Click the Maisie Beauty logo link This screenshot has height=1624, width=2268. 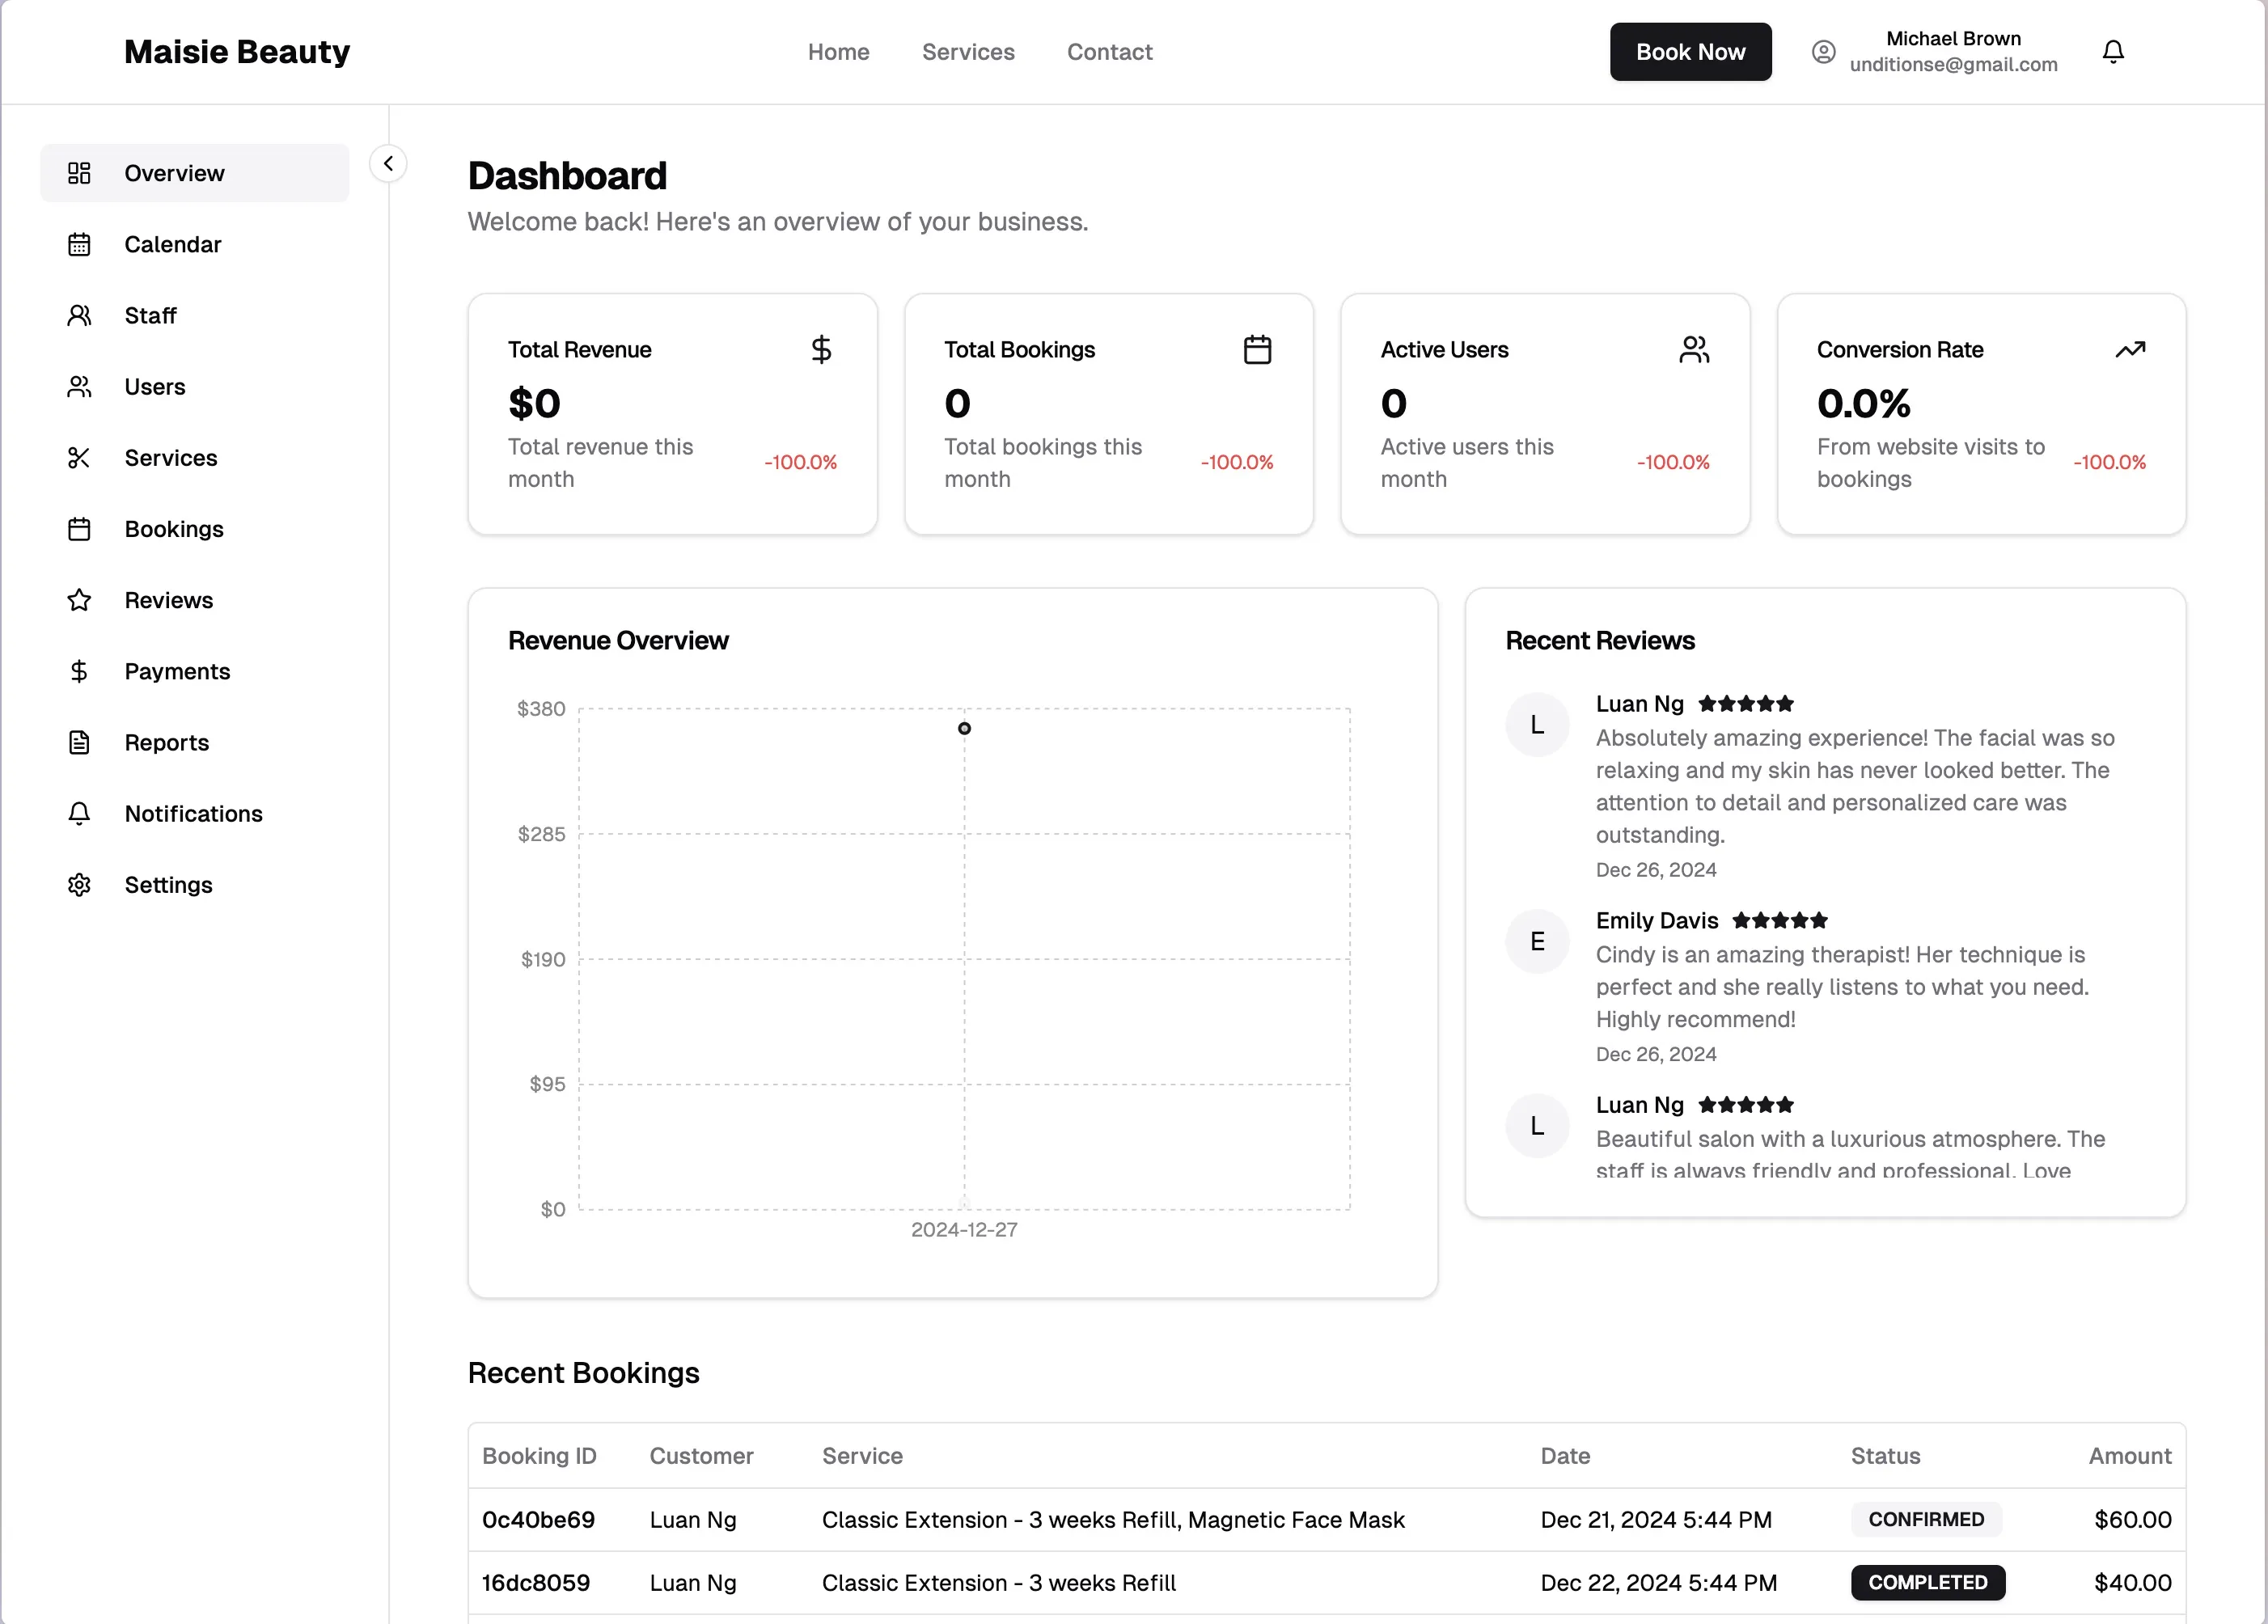click(x=237, y=52)
